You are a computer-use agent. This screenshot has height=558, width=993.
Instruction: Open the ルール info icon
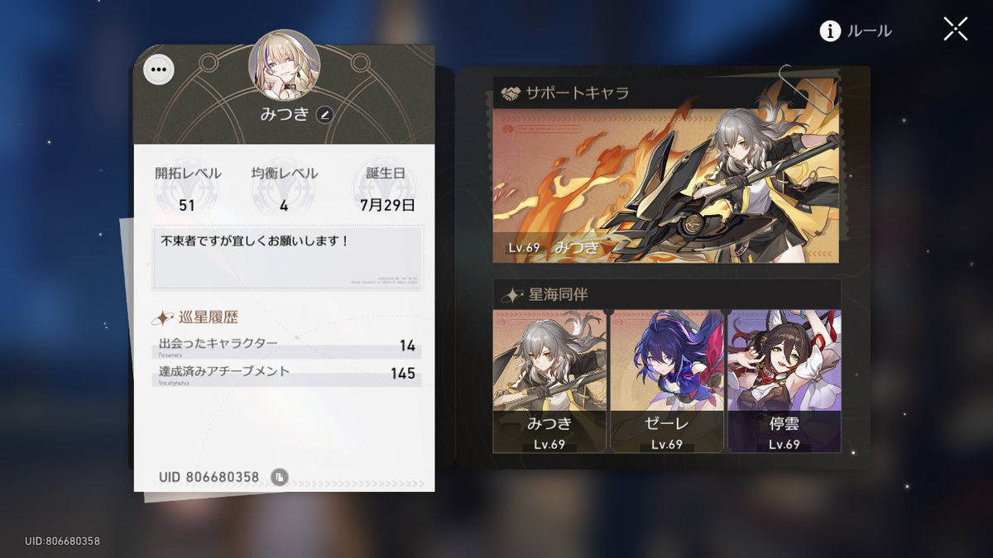click(x=830, y=31)
